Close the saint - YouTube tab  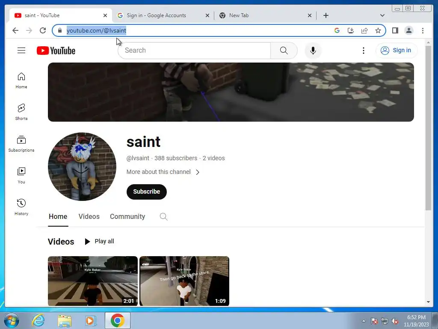105,15
